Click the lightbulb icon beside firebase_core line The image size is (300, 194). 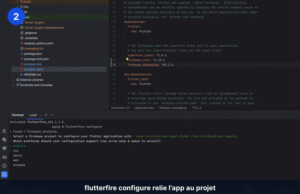127,59
